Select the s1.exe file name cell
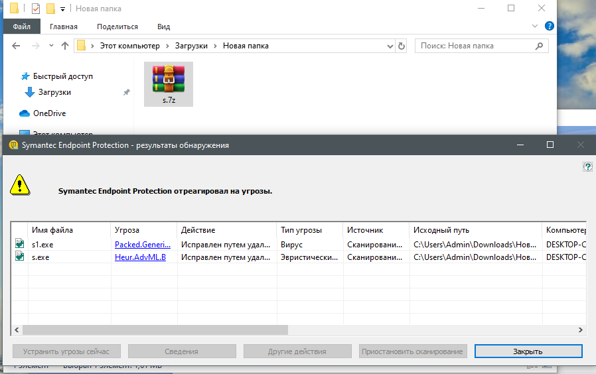Screen dimensions: 596x374 42,245
